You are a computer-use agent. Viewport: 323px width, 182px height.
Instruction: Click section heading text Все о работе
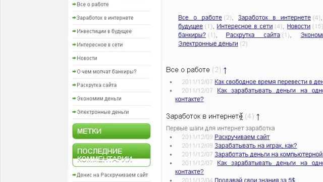188,70
